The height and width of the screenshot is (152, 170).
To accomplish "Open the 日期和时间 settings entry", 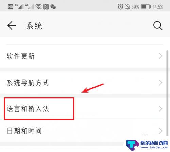I will coord(83,131).
